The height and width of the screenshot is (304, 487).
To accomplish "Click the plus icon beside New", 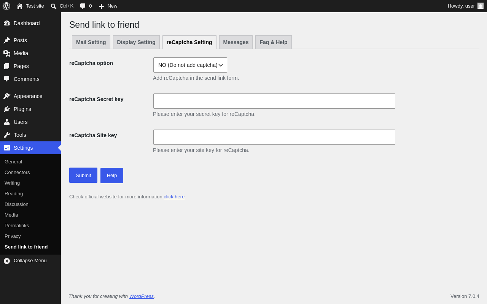I will (101, 6).
